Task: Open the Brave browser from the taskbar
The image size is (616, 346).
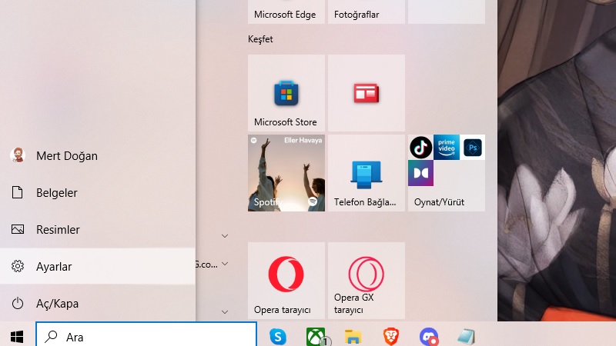Action: tap(391, 337)
